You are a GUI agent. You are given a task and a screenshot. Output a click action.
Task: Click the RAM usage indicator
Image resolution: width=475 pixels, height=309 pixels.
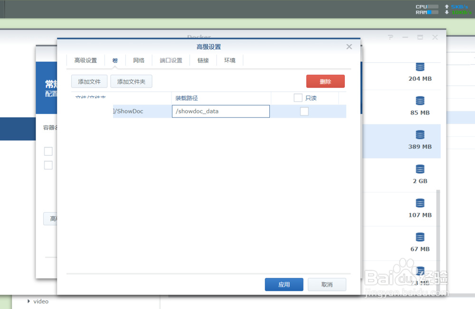[x=427, y=12]
